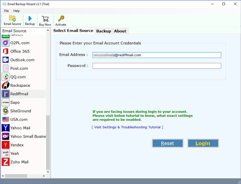Screen dimensions: 241x184
Task: Choose Rediffmail from the source list
Action: click(24, 94)
